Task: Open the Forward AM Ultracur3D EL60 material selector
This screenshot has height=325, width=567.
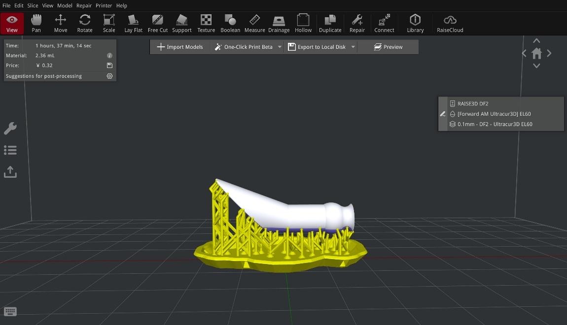Action: click(495, 114)
